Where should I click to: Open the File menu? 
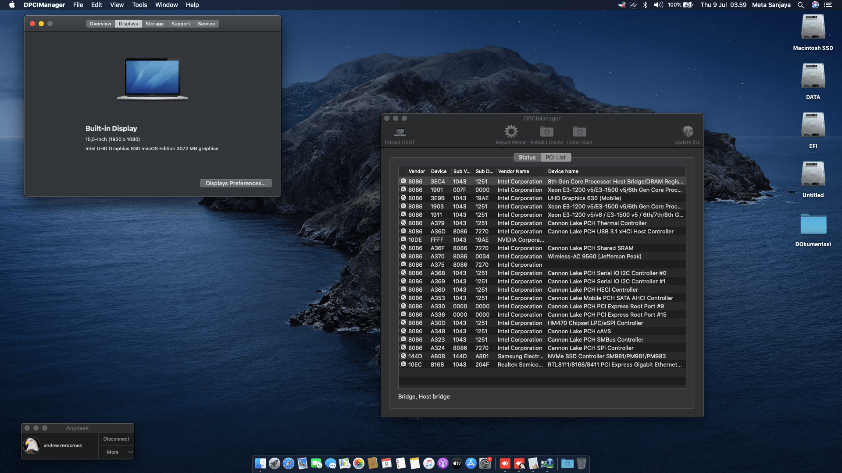click(78, 5)
